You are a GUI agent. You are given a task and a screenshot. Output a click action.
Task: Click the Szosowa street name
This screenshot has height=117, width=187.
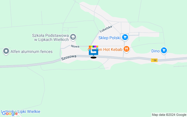69,57
